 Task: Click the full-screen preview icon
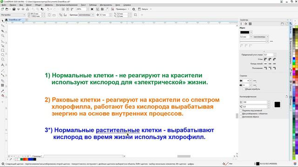[92, 9]
